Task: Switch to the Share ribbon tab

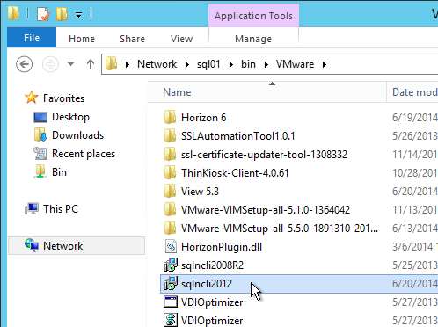Action: pyautogui.click(x=132, y=39)
